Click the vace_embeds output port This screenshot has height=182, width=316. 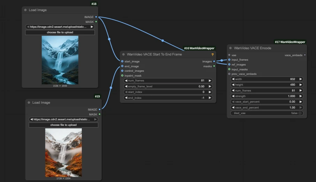(305, 55)
